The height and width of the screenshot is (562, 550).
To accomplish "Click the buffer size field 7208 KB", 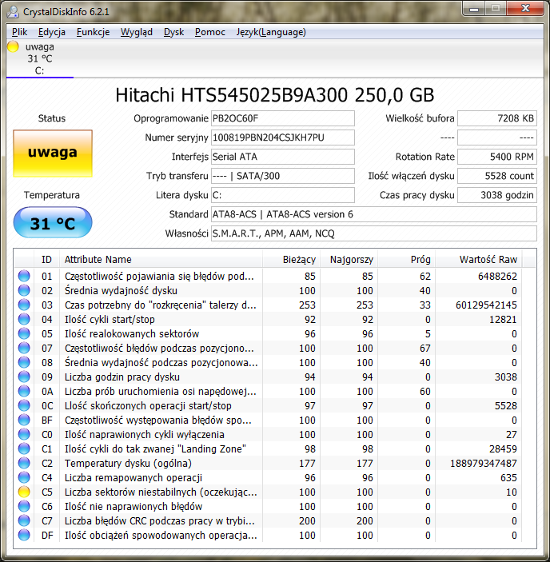I will [497, 118].
